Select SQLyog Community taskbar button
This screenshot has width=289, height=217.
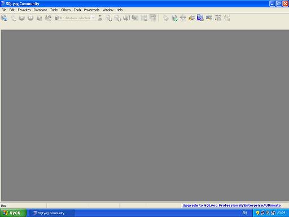point(51,213)
